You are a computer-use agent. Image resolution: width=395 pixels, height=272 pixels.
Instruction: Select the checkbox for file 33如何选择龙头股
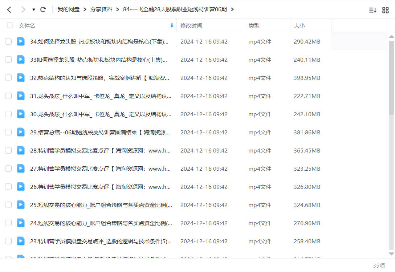pyautogui.click(x=8, y=60)
